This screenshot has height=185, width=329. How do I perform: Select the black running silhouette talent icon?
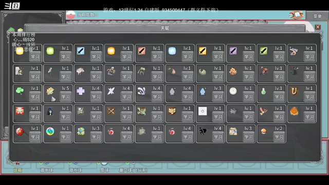tap(203, 131)
